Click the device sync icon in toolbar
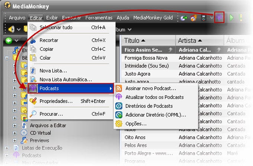The width and height of the screenshot is (253, 166). point(204,18)
